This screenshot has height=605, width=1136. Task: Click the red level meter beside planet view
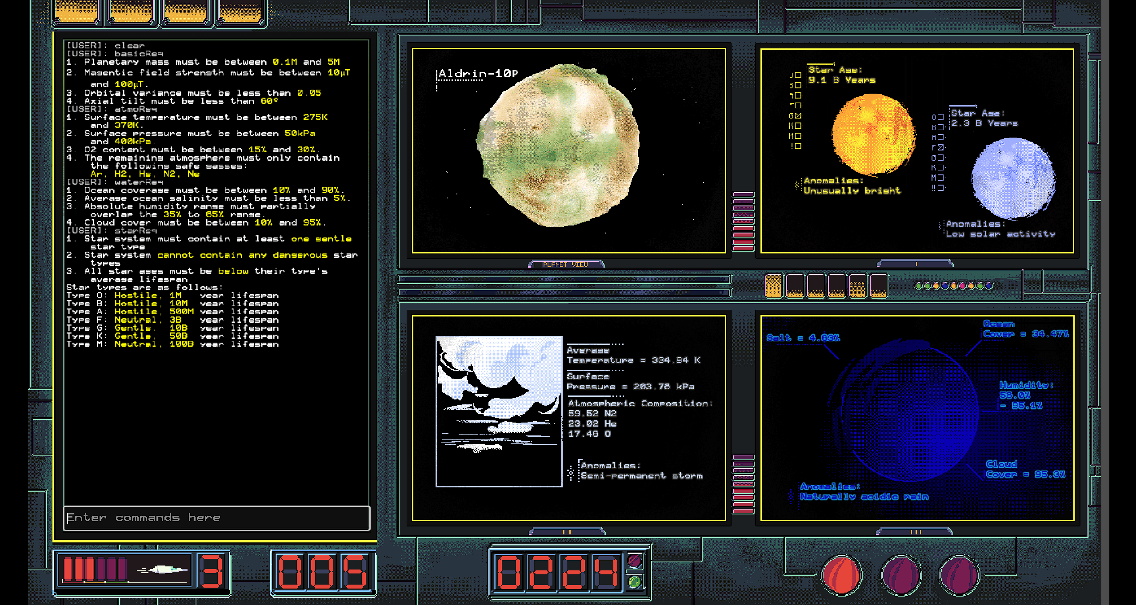click(x=744, y=221)
